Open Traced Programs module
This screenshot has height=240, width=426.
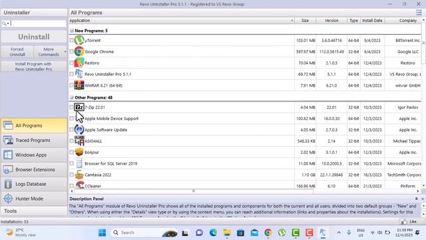[34, 140]
